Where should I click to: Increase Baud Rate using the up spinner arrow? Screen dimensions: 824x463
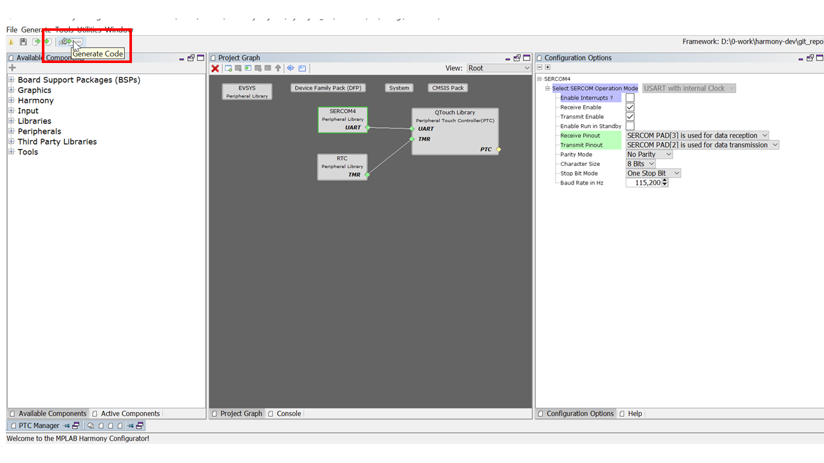click(664, 181)
